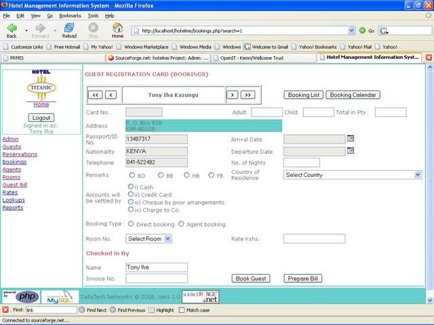Jump to first guest record button
The height and width of the screenshot is (325, 434).
[96, 95]
